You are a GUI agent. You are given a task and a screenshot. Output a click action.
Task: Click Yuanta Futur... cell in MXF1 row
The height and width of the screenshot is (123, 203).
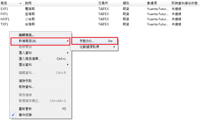158,19
